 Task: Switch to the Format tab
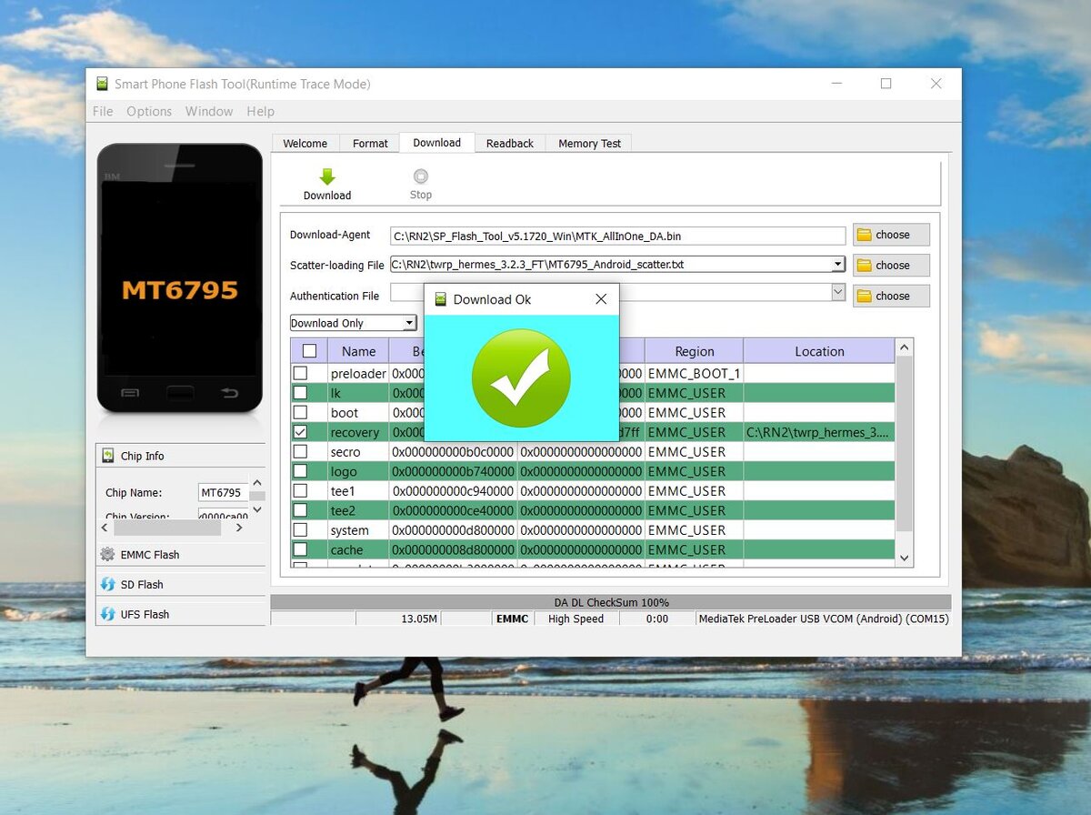point(370,144)
